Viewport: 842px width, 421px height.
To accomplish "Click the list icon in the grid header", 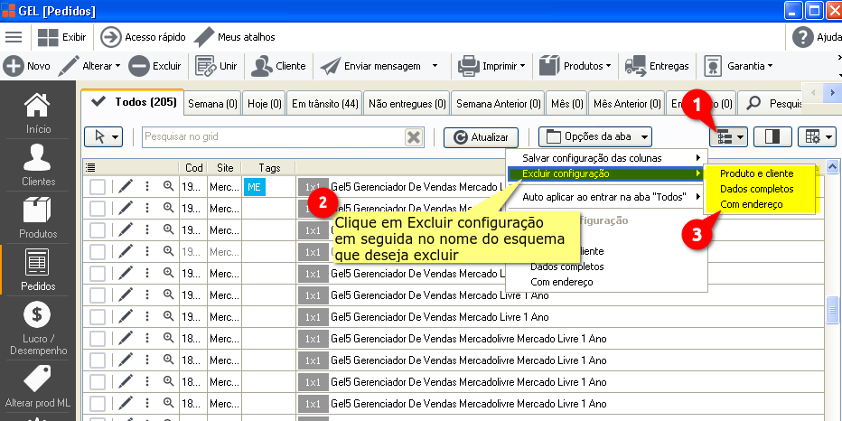I will click(x=90, y=168).
